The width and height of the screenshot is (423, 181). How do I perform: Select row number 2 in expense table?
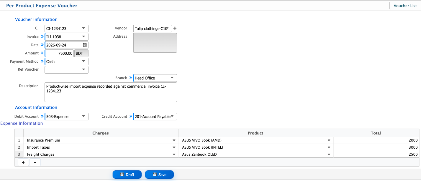(x=19, y=147)
